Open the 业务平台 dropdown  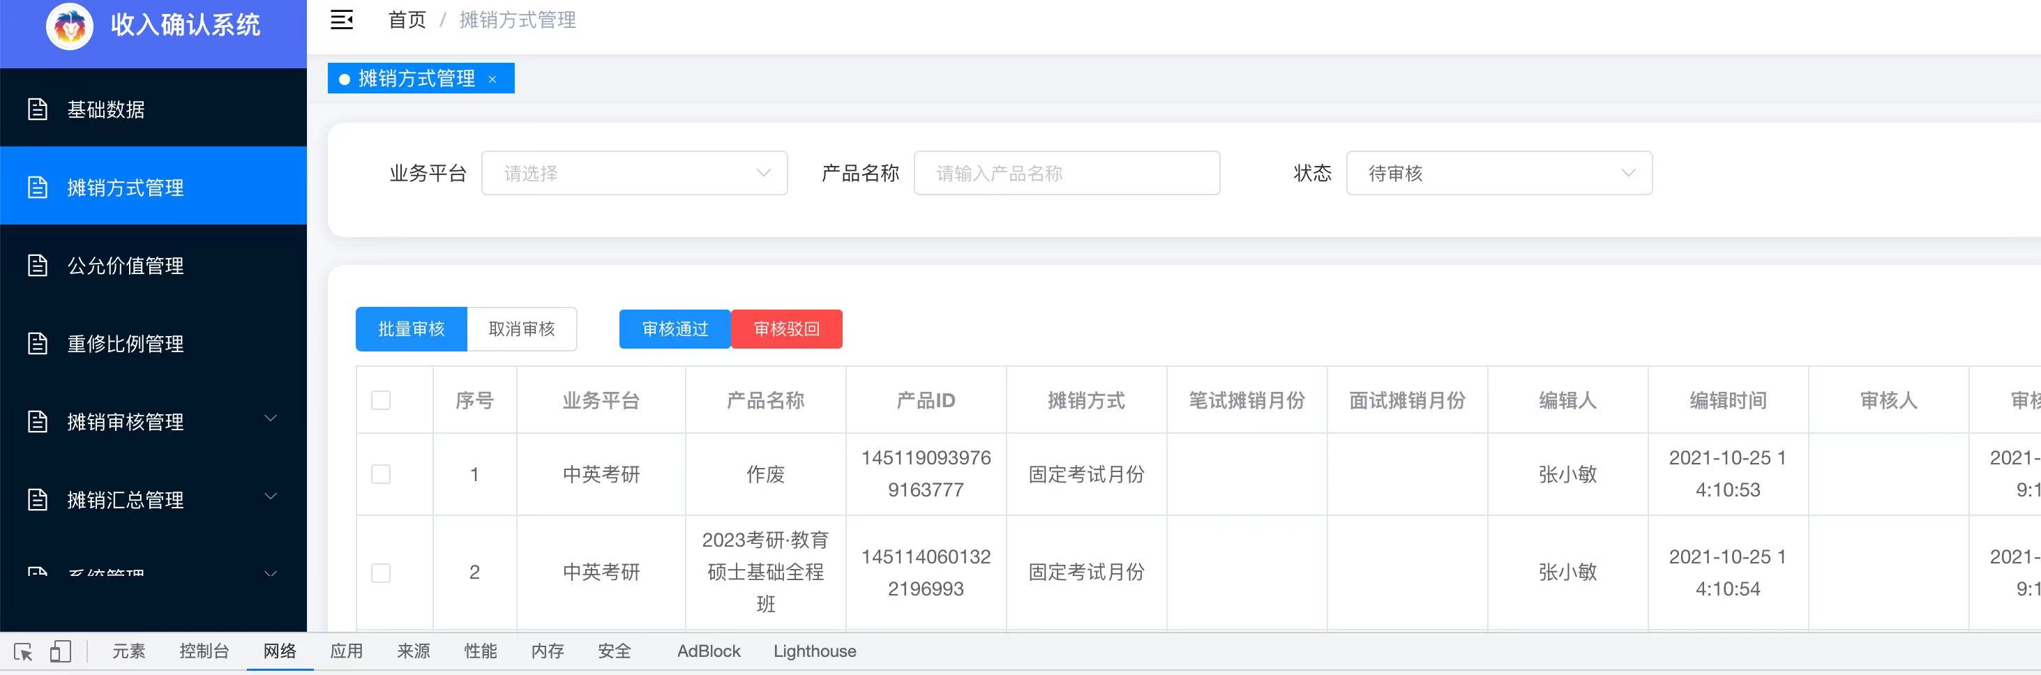click(x=635, y=173)
